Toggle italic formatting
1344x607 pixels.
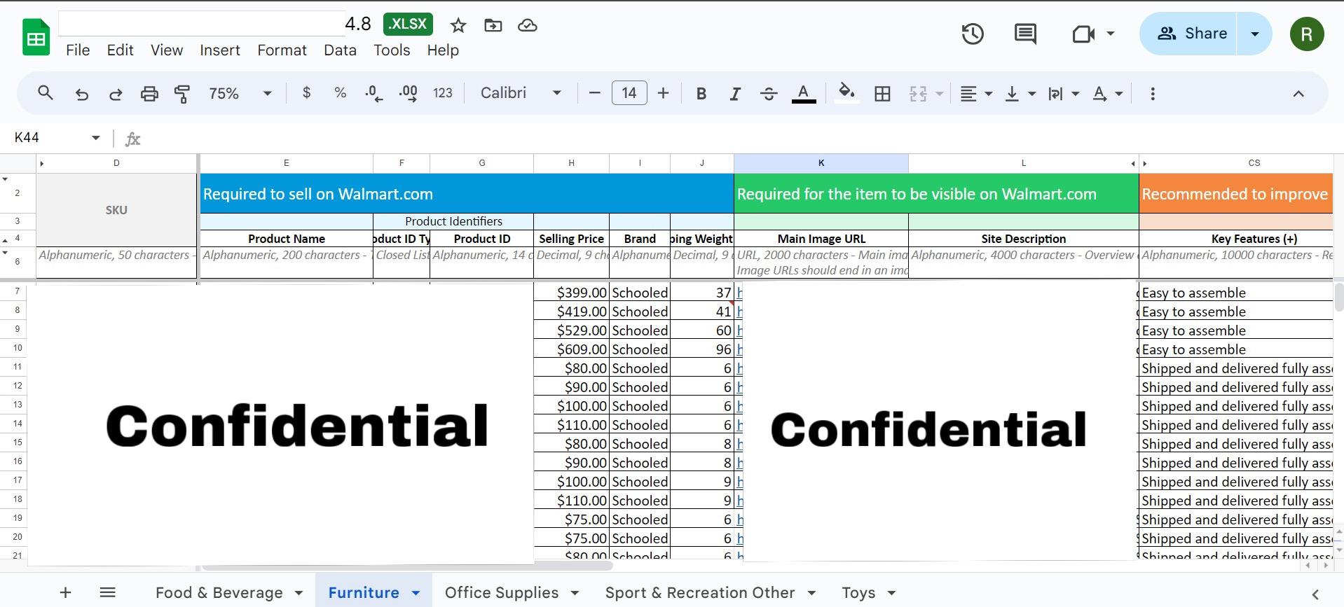pos(735,94)
